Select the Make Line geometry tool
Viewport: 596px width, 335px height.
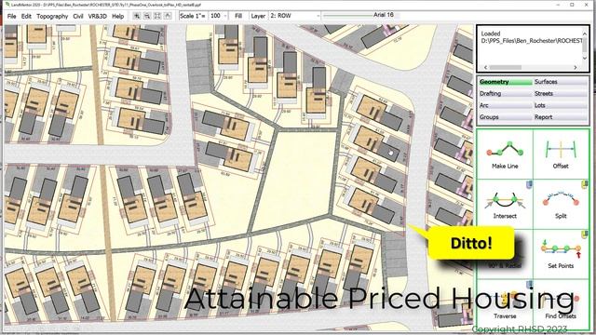pos(505,154)
